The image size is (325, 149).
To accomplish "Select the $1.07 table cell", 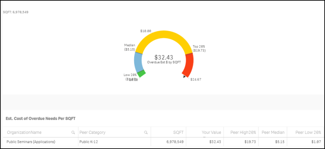I will pyautogui.click(x=316, y=142).
